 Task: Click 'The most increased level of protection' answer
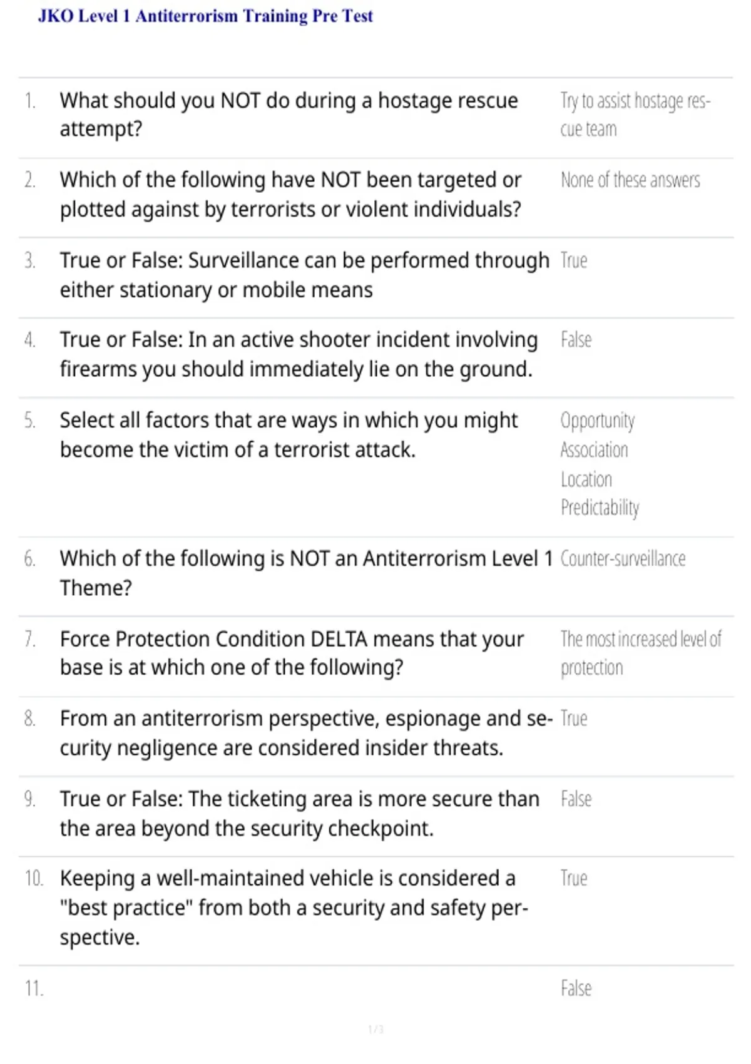pos(641,653)
